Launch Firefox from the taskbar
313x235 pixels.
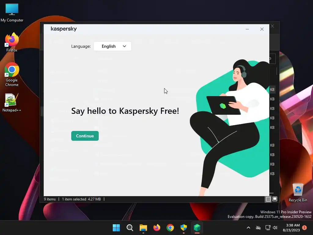tap(157, 228)
